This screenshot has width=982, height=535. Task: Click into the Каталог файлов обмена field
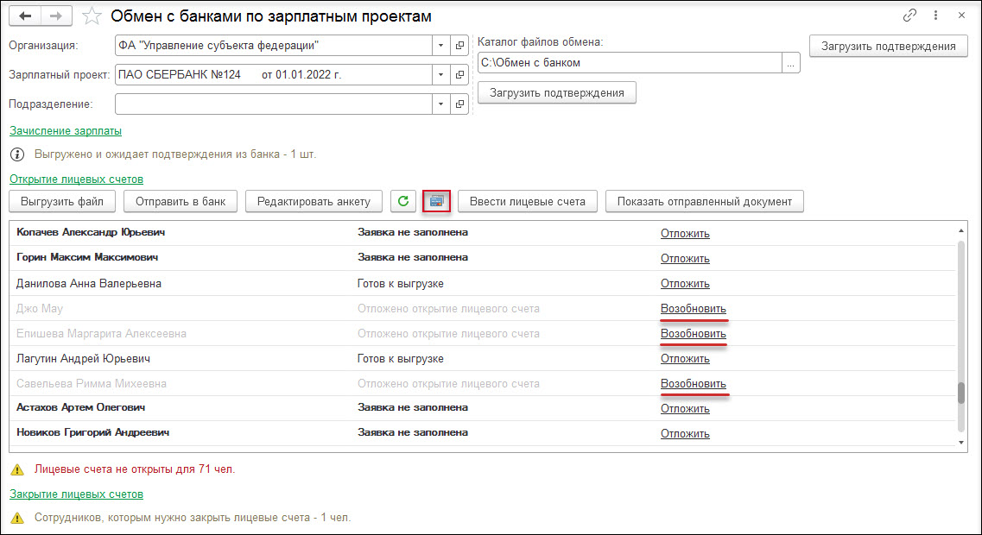coord(629,63)
